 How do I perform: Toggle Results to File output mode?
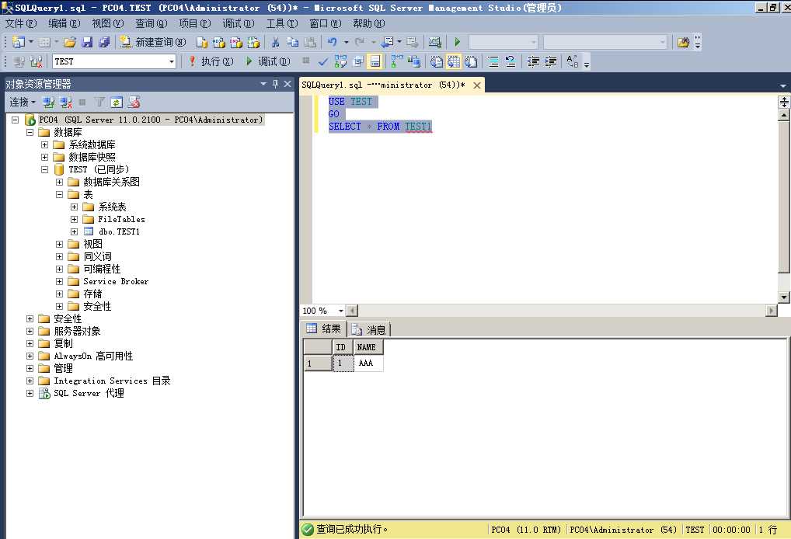pyautogui.click(x=471, y=61)
